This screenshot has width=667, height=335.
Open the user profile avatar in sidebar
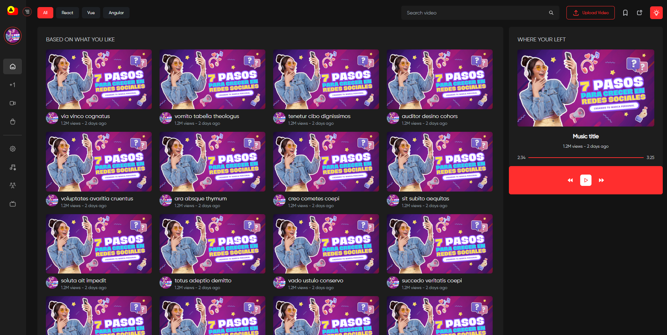point(13,36)
